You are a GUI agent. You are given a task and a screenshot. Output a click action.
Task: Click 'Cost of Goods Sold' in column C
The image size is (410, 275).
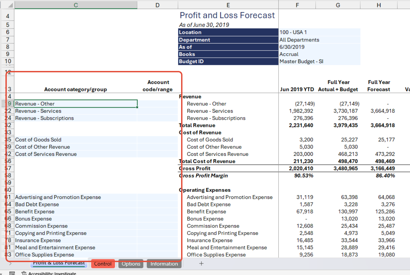click(x=76, y=140)
